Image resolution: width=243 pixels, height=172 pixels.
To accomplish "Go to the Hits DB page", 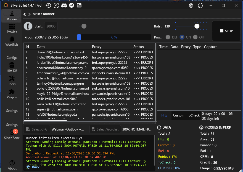I will pyautogui.click(x=12, y=68).
